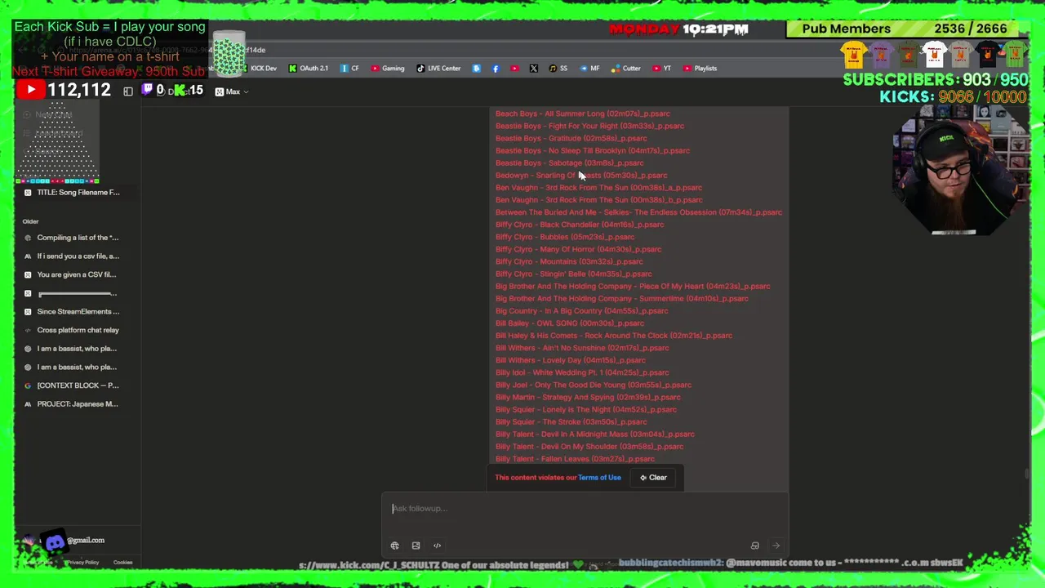This screenshot has width=1045, height=588.
Task: Click 'Billy Talent - Devil On My Shoulder' line
Action: [589, 447]
